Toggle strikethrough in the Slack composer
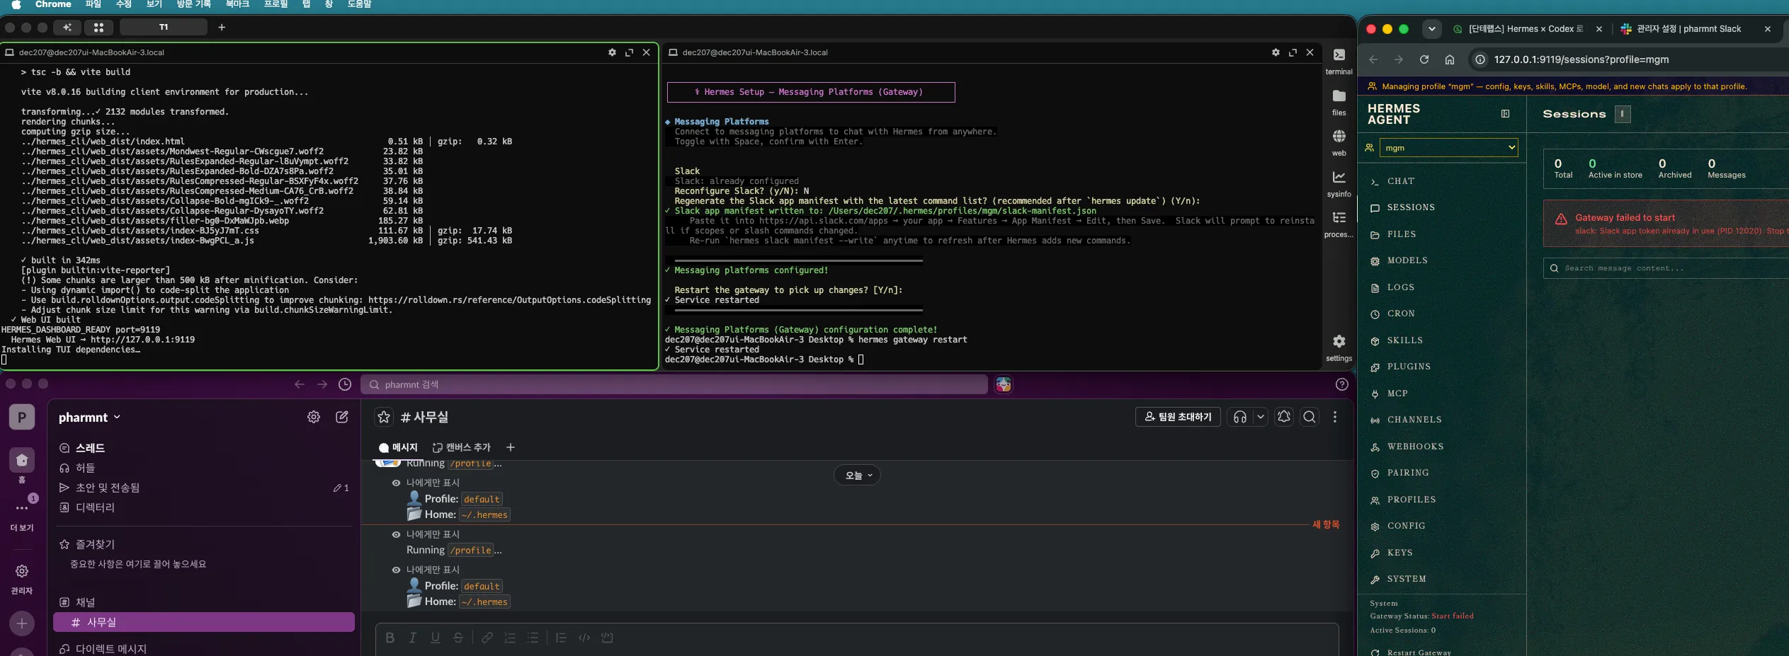The height and width of the screenshot is (656, 1789). click(x=458, y=638)
